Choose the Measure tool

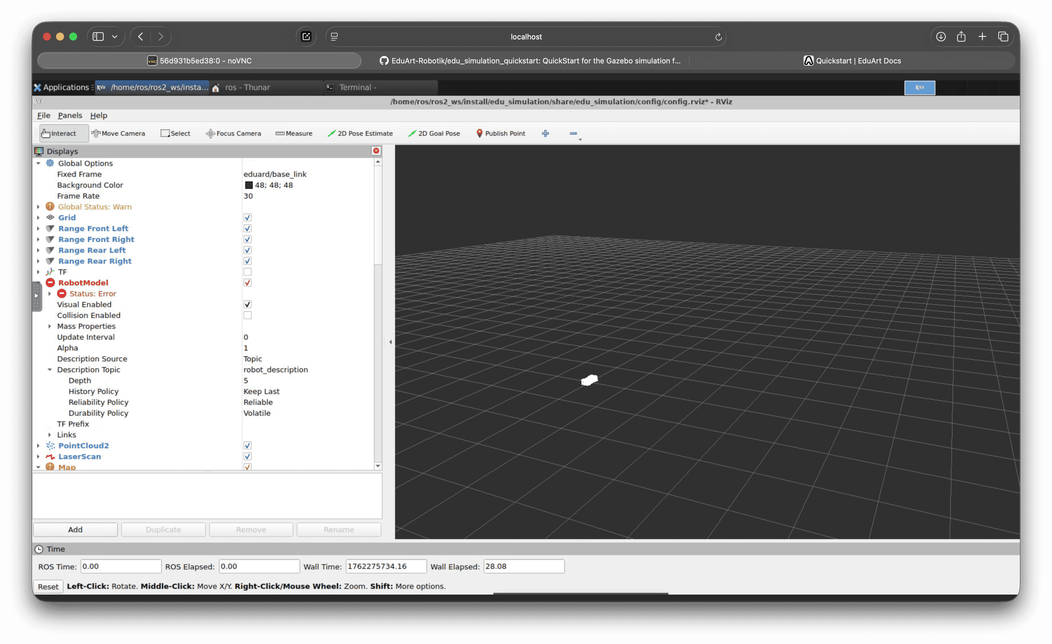[294, 134]
